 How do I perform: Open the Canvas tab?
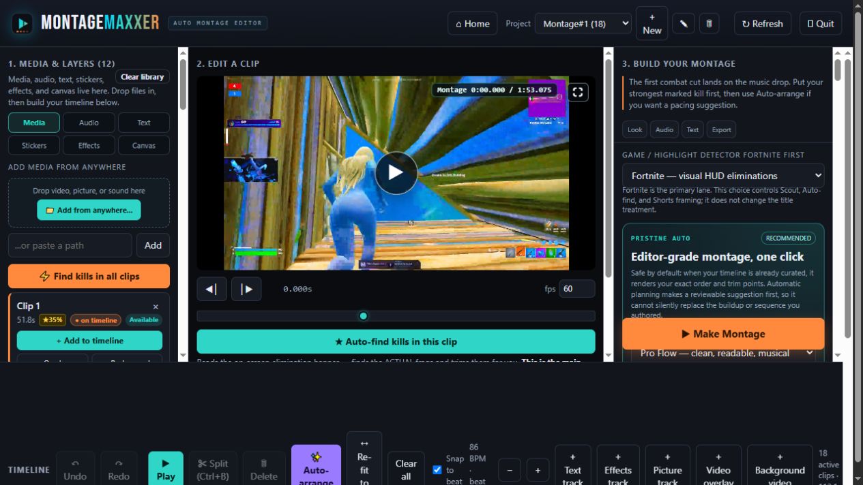click(x=144, y=145)
